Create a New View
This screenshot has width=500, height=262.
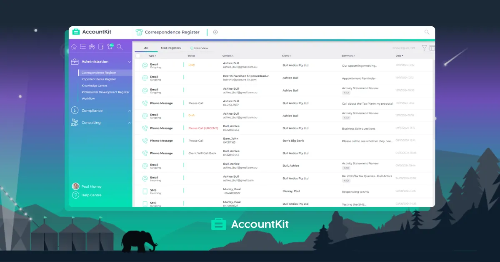[x=199, y=48]
